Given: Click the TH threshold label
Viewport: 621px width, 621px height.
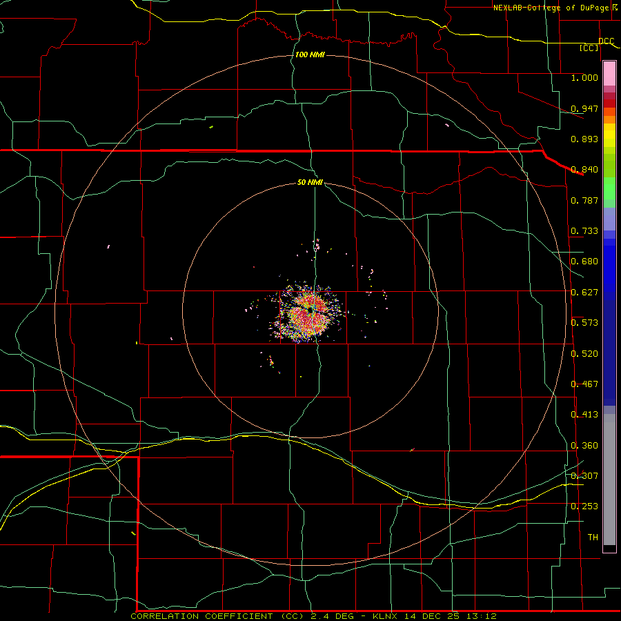Looking at the screenshot, I should point(593,538).
